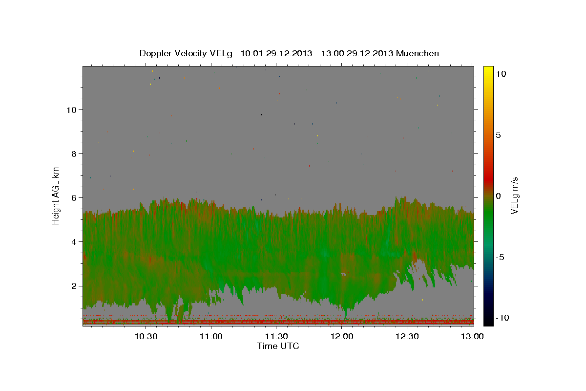Click the colorbar tick label '10'
The height and width of the screenshot is (391, 586).
pyautogui.click(x=501, y=73)
